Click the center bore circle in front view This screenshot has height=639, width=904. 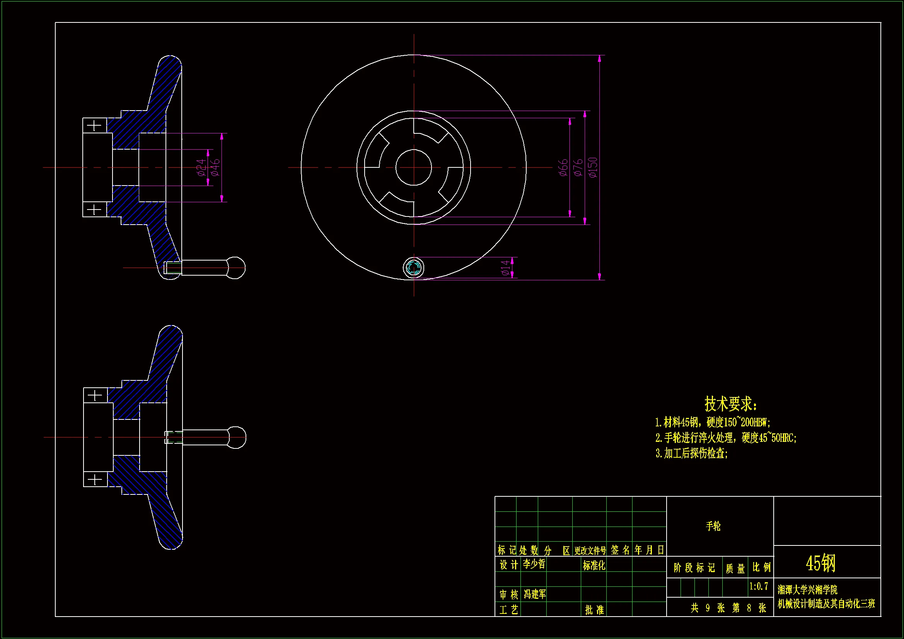point(413,167)
